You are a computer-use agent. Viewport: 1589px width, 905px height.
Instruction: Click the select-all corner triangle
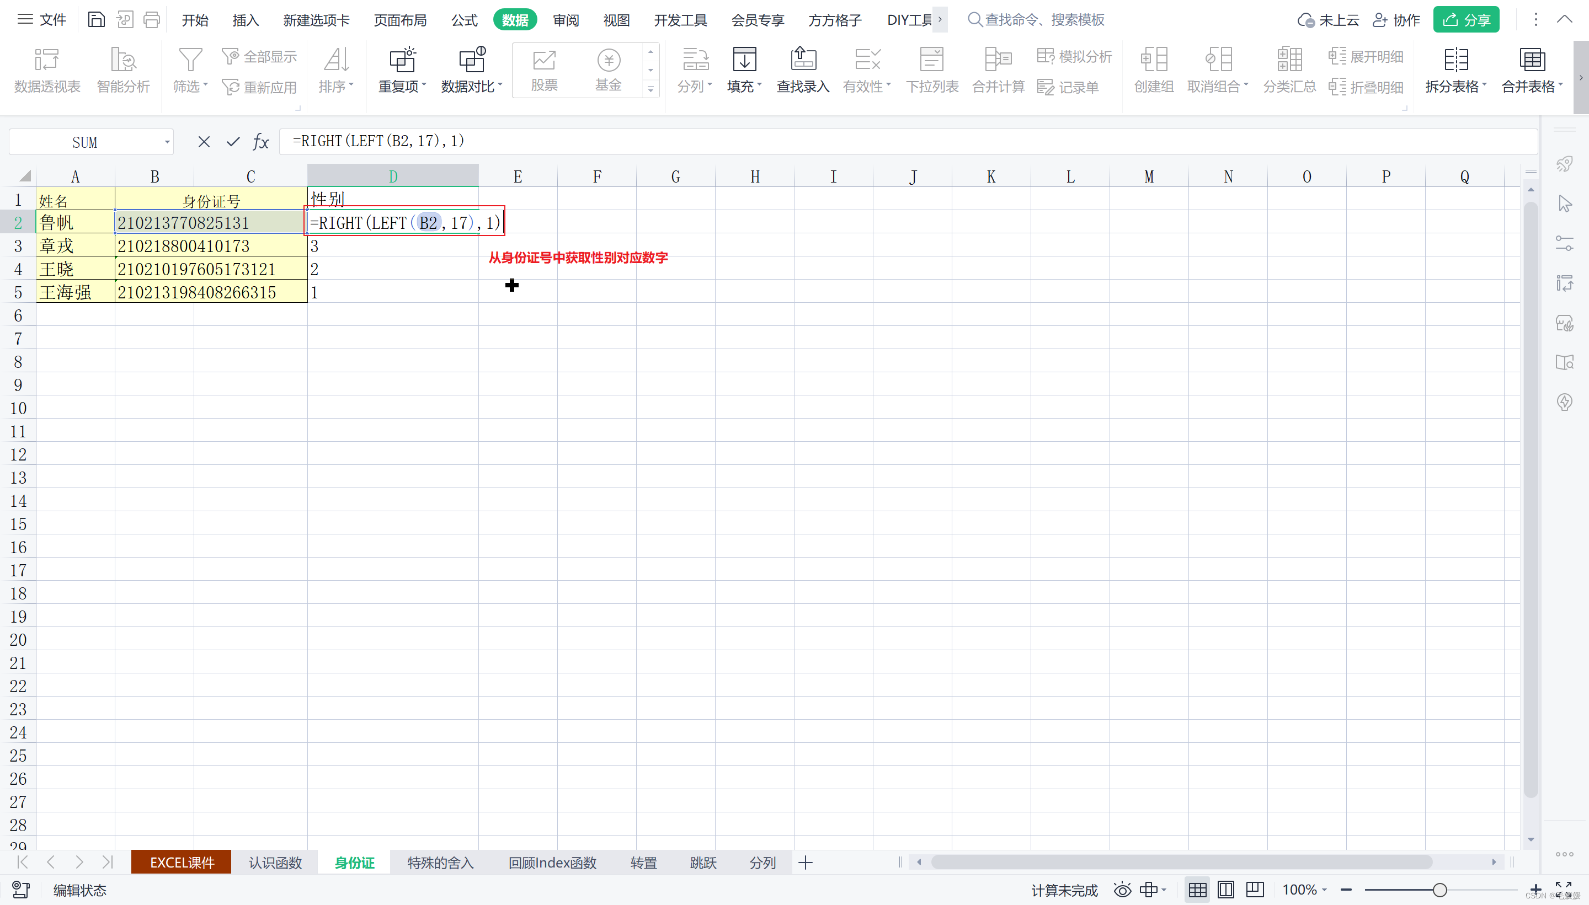(x=24, y=176)
